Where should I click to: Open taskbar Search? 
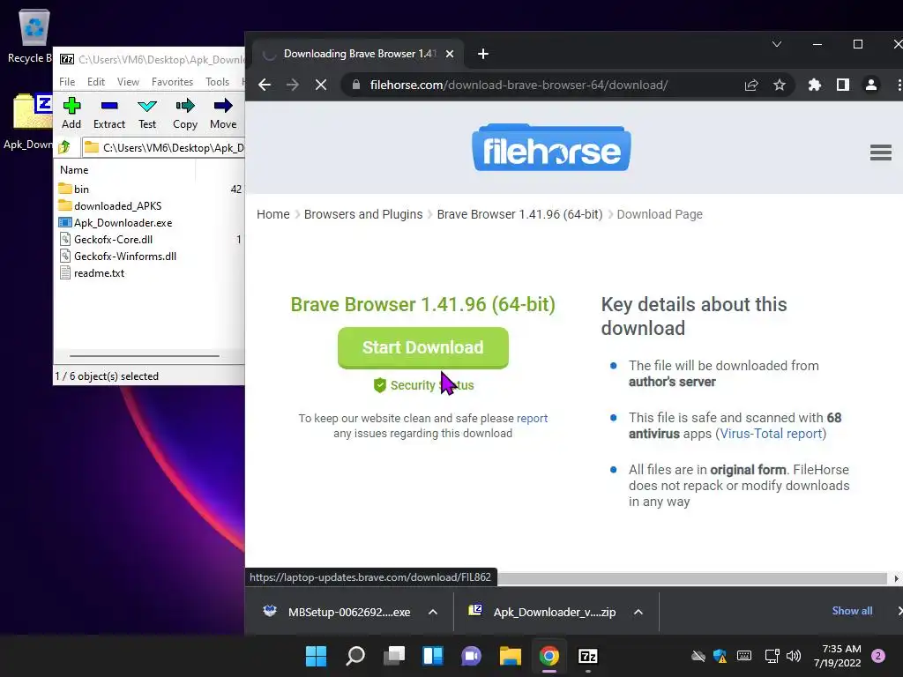(x=354, y=656)
